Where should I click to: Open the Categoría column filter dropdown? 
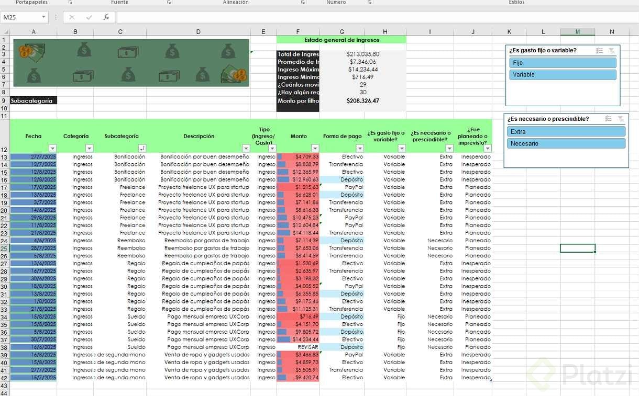[x=89, y=149]
